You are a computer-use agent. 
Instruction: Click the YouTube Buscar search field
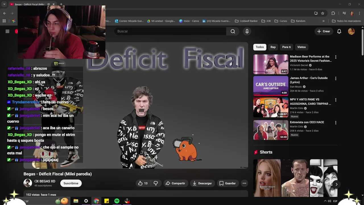pyautogui.click(x=170, y=31)
